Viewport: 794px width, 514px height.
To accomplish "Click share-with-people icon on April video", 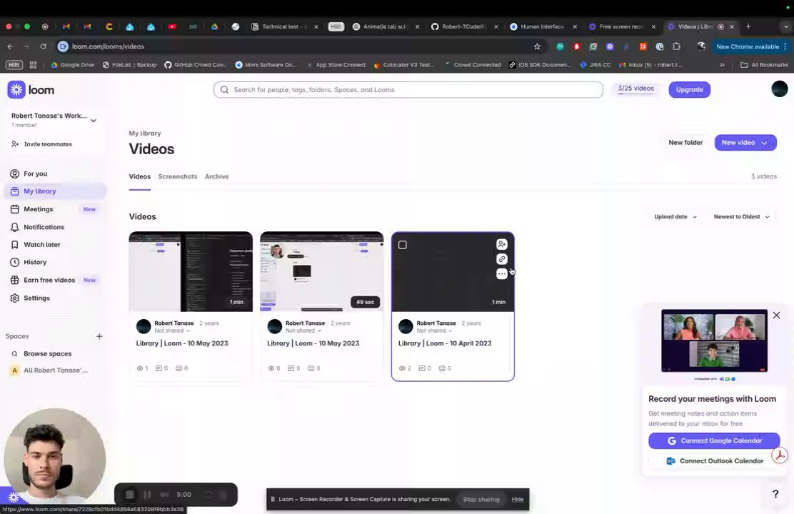I will (x=501, y=245).
